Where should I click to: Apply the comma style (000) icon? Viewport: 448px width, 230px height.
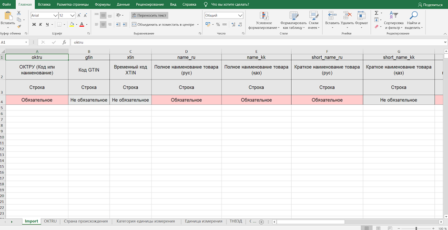click(224, 25)
